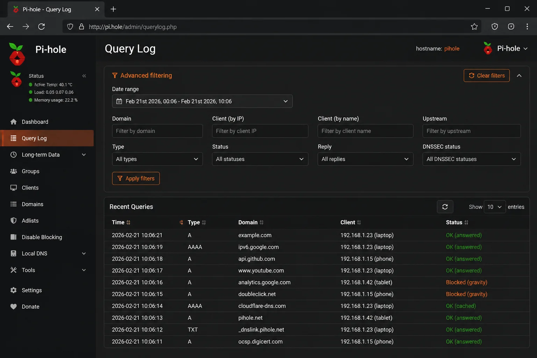Screen dimensions: 537x358
Task: Sort the table by Time column
Action: tap(121, 222)
